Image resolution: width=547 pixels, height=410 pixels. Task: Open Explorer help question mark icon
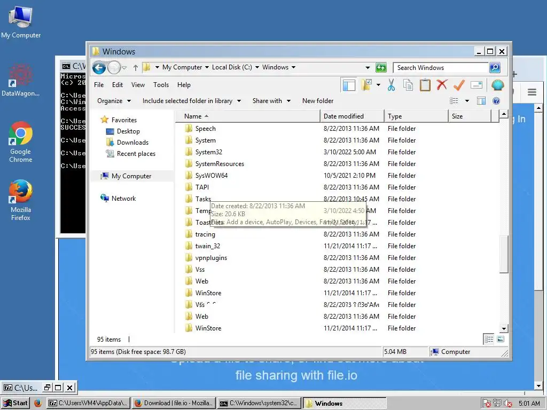coord(496,101)
